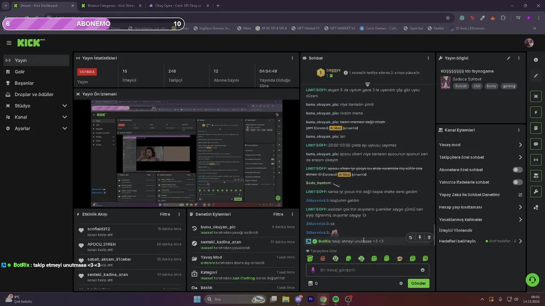This screenshot has width=545, height=306.
Task: Open Yavaş mod options
Action: point(481,145)
